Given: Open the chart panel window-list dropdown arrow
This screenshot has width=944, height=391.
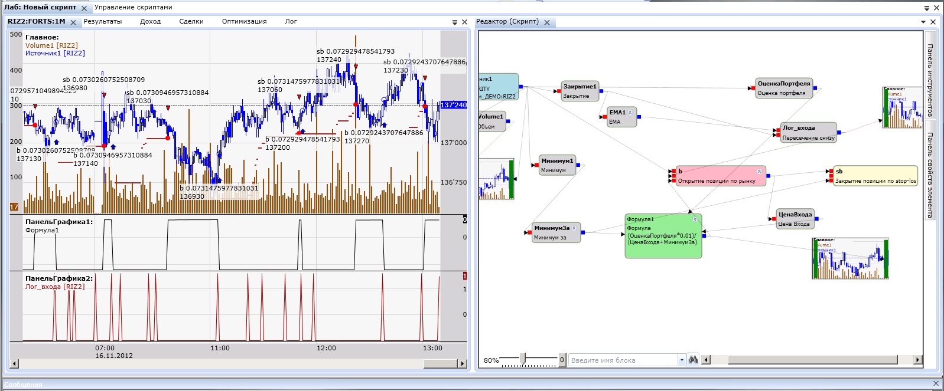Looking at the screenshot, I should tap(455, 22).
